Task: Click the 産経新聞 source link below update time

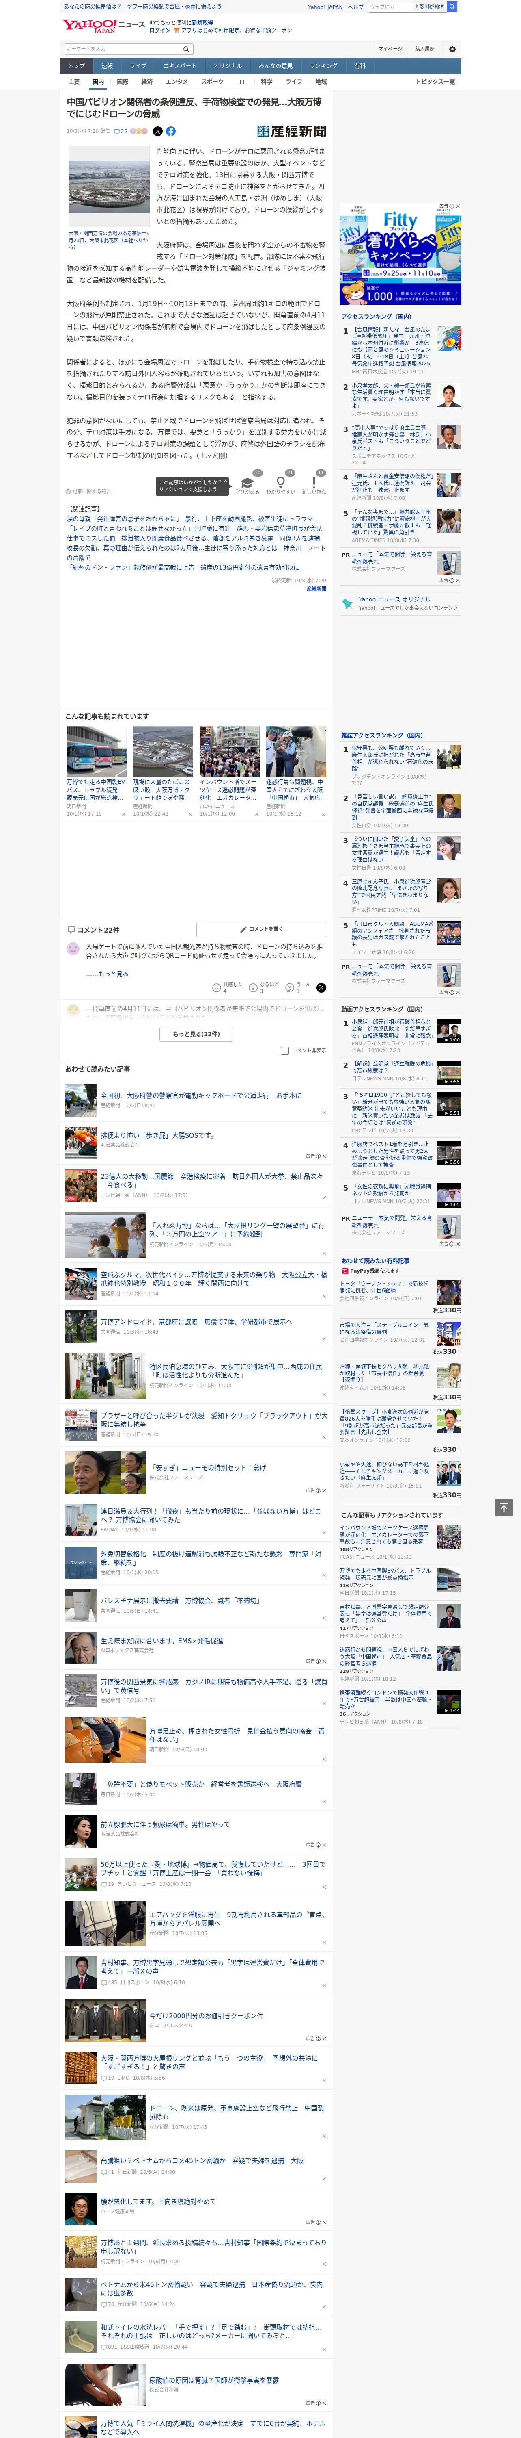Action: coord(316,589)
